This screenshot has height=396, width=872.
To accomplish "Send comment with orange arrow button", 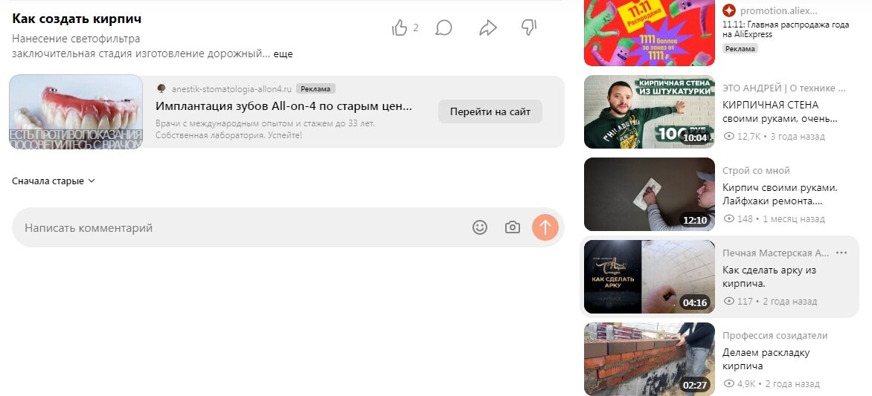I will coord(545,227).
